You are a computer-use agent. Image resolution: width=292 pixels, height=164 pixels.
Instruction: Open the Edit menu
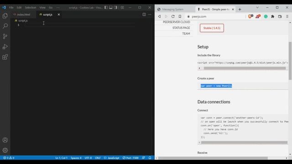tap(19, 8)
